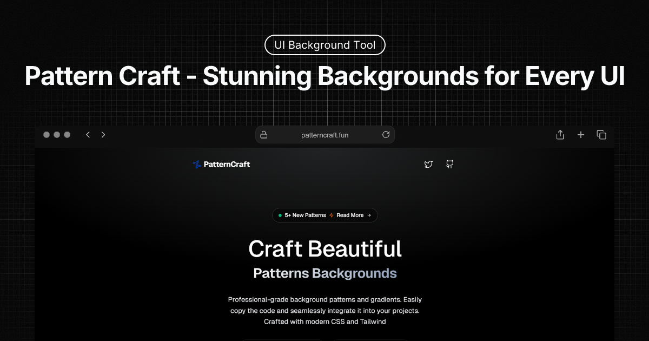Navigate back using the left chevron

pos(88,134)
